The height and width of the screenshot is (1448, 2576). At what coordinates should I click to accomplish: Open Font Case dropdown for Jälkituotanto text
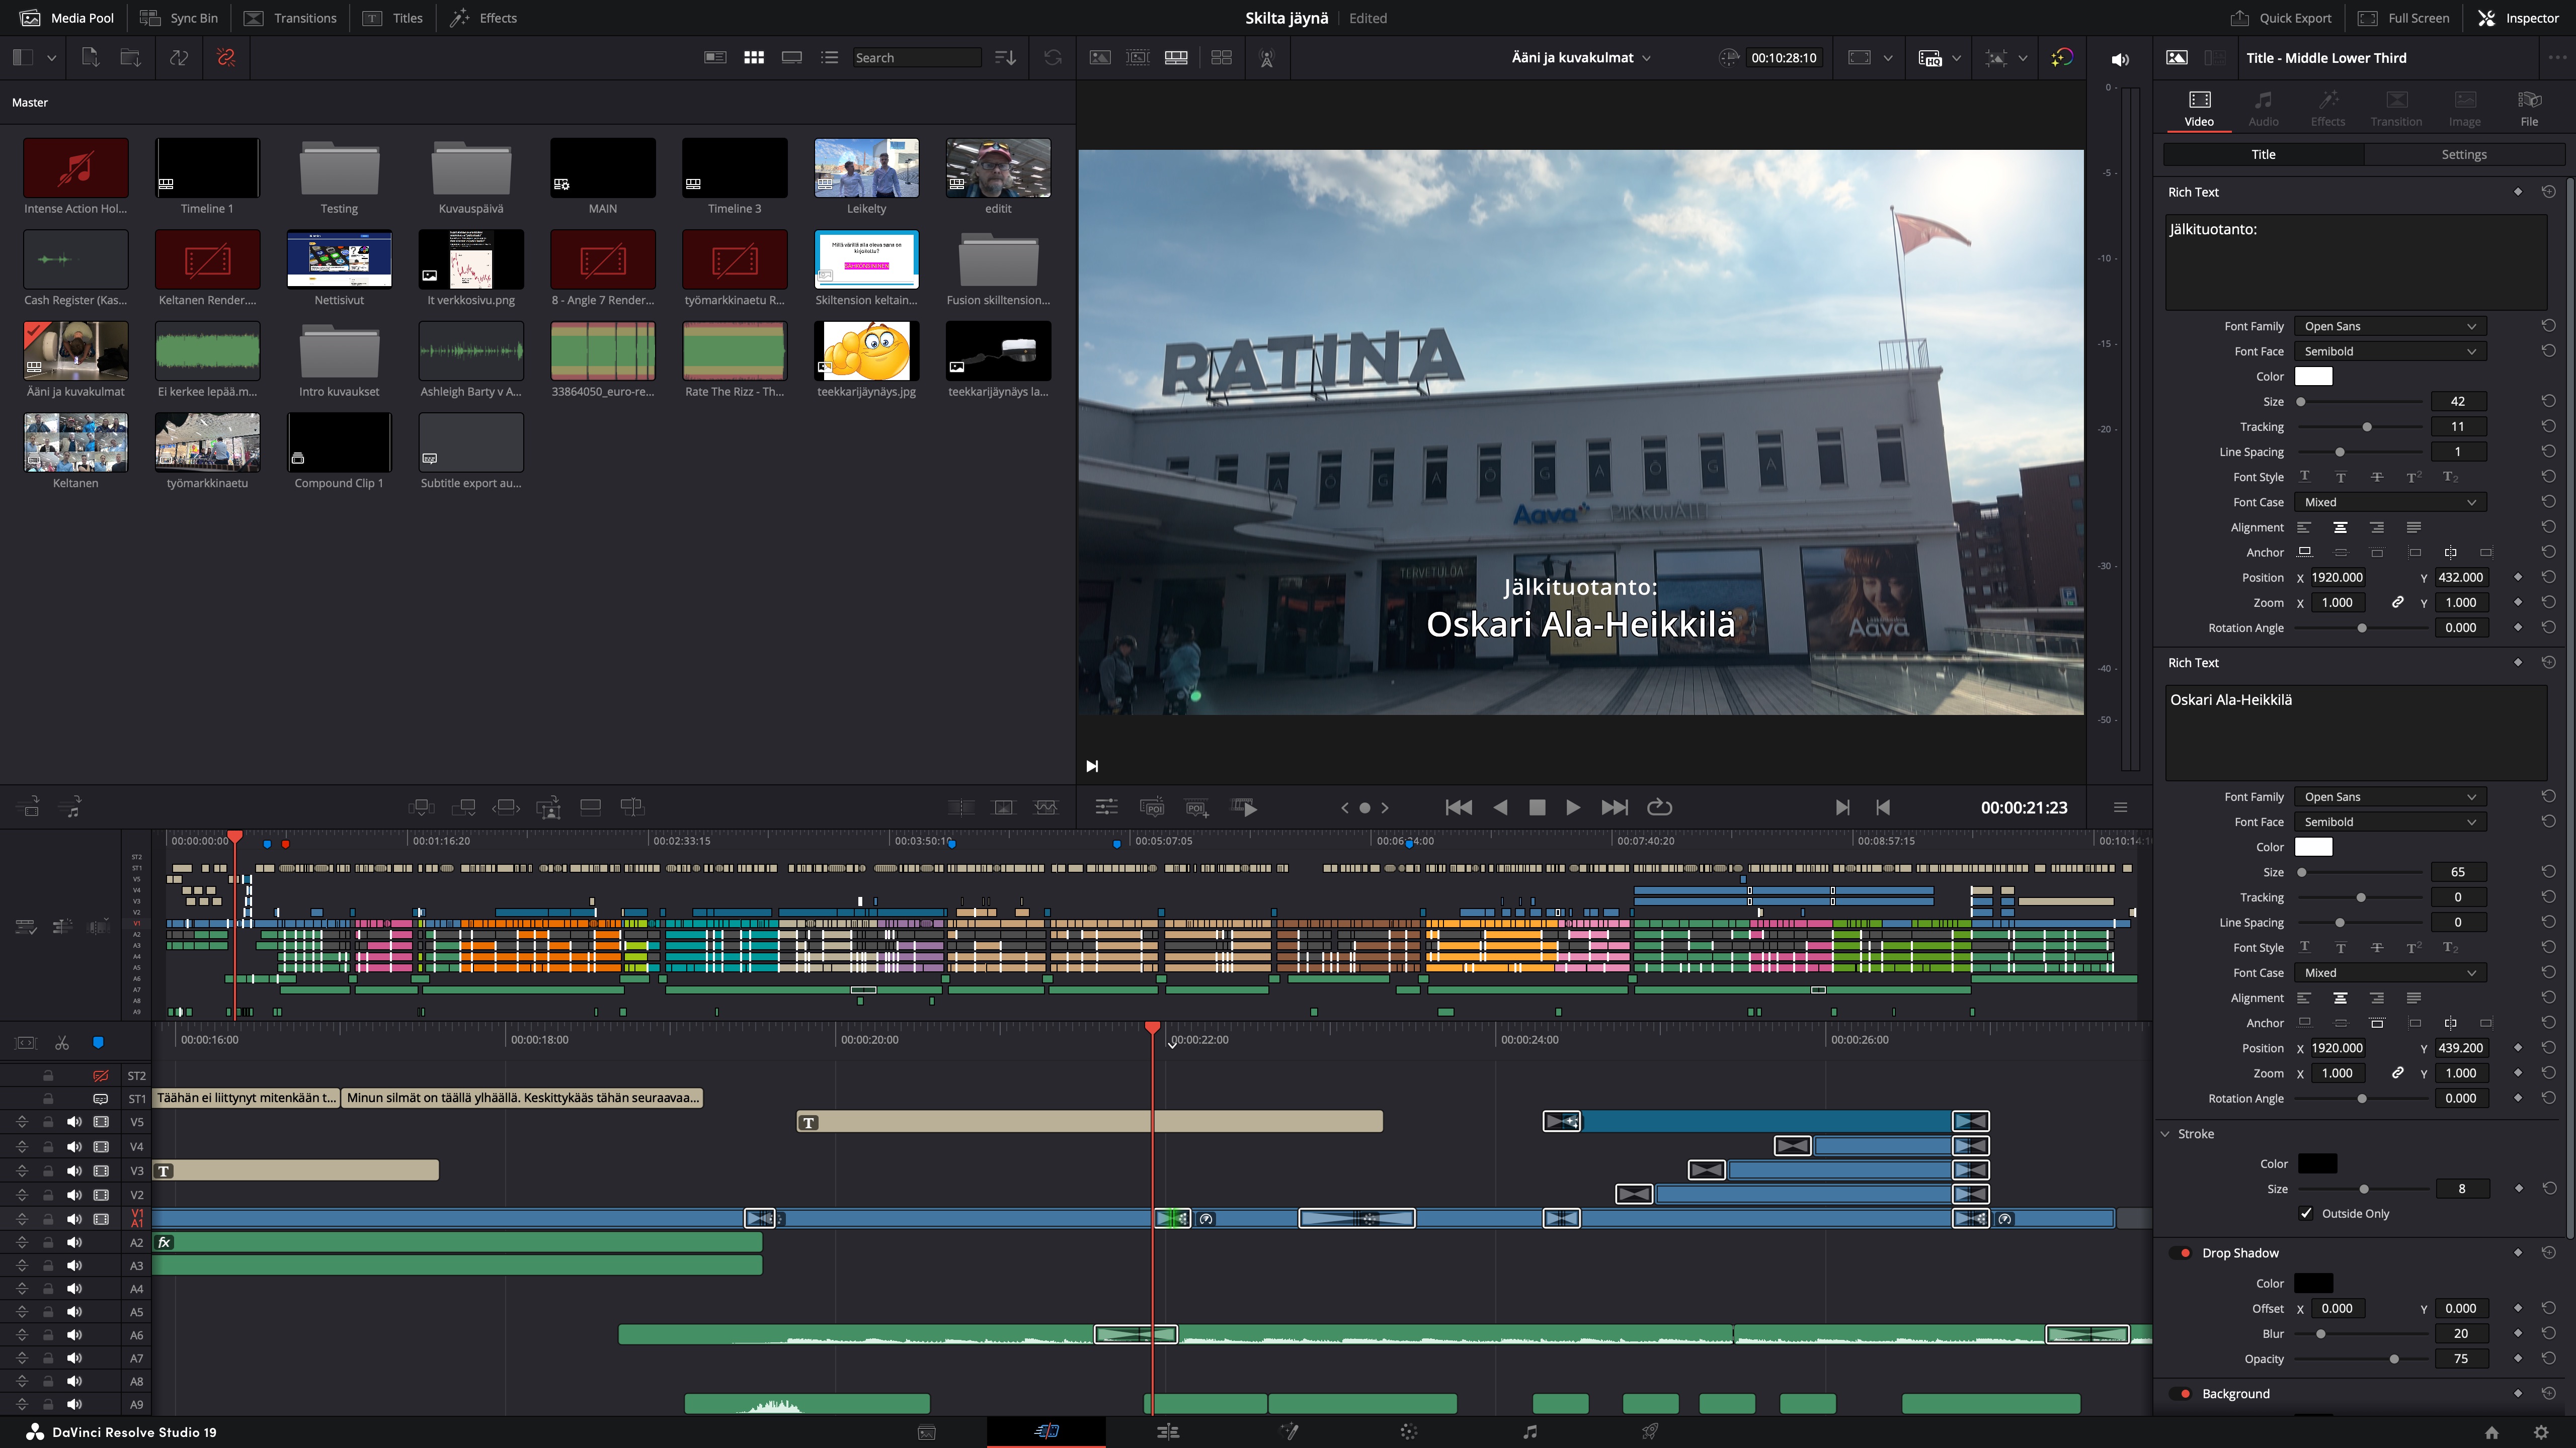[x=2390, y=503]
